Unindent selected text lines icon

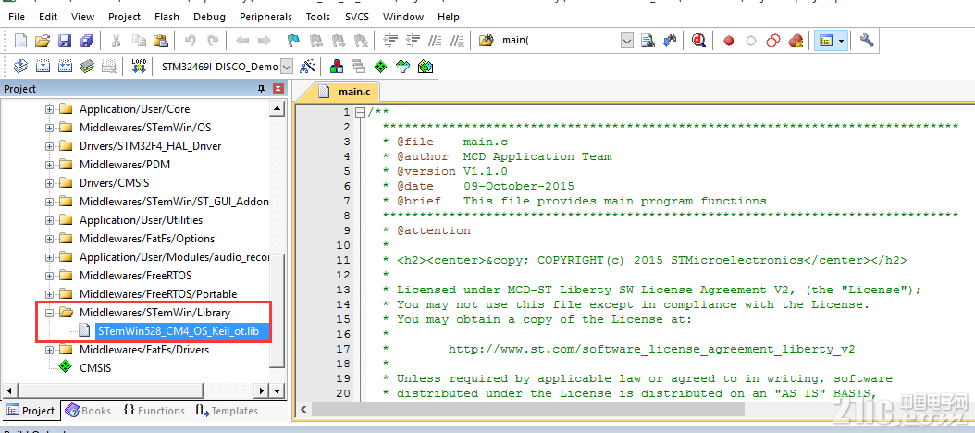click(x=413, y=41)
